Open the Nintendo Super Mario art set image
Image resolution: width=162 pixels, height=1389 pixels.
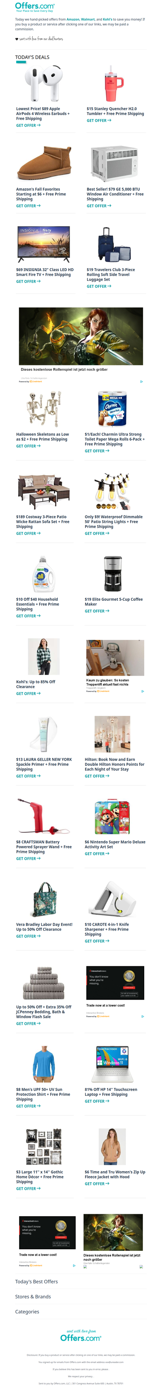(x=113, y=818)
